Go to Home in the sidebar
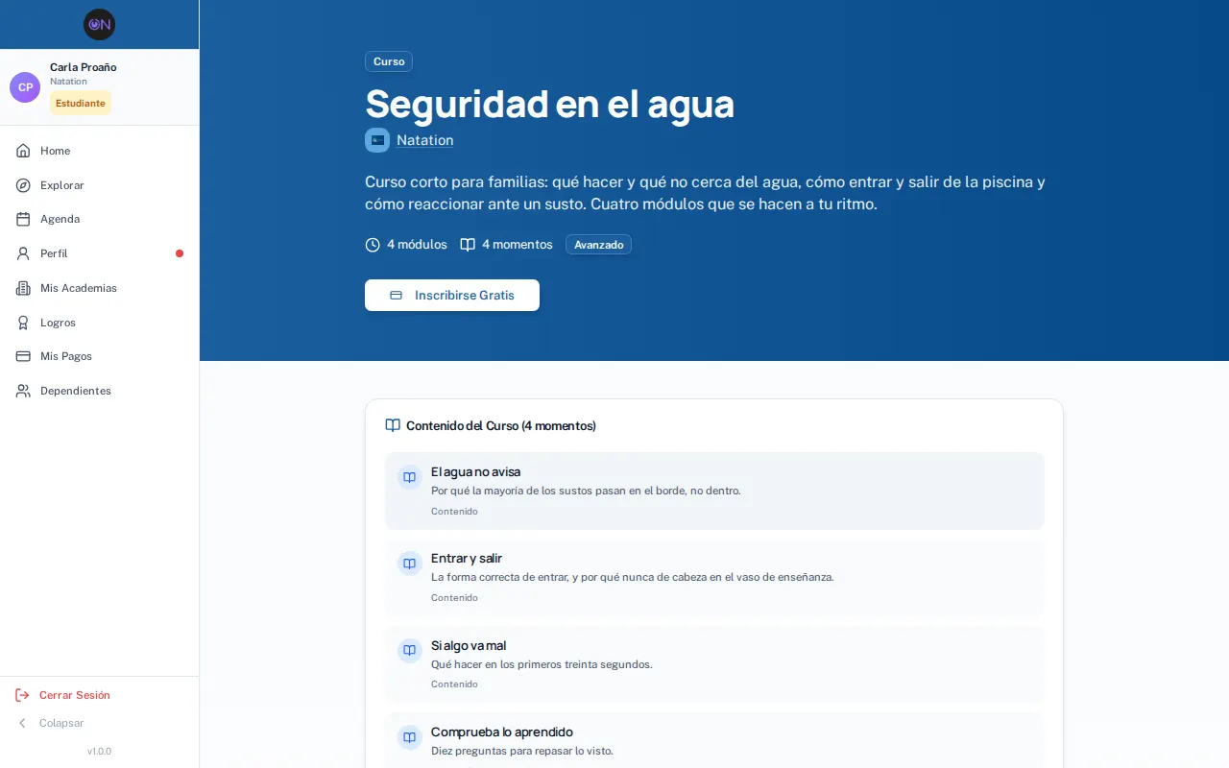The width and height of the screenshot is (1229, 768). click(x=100, y=151)
